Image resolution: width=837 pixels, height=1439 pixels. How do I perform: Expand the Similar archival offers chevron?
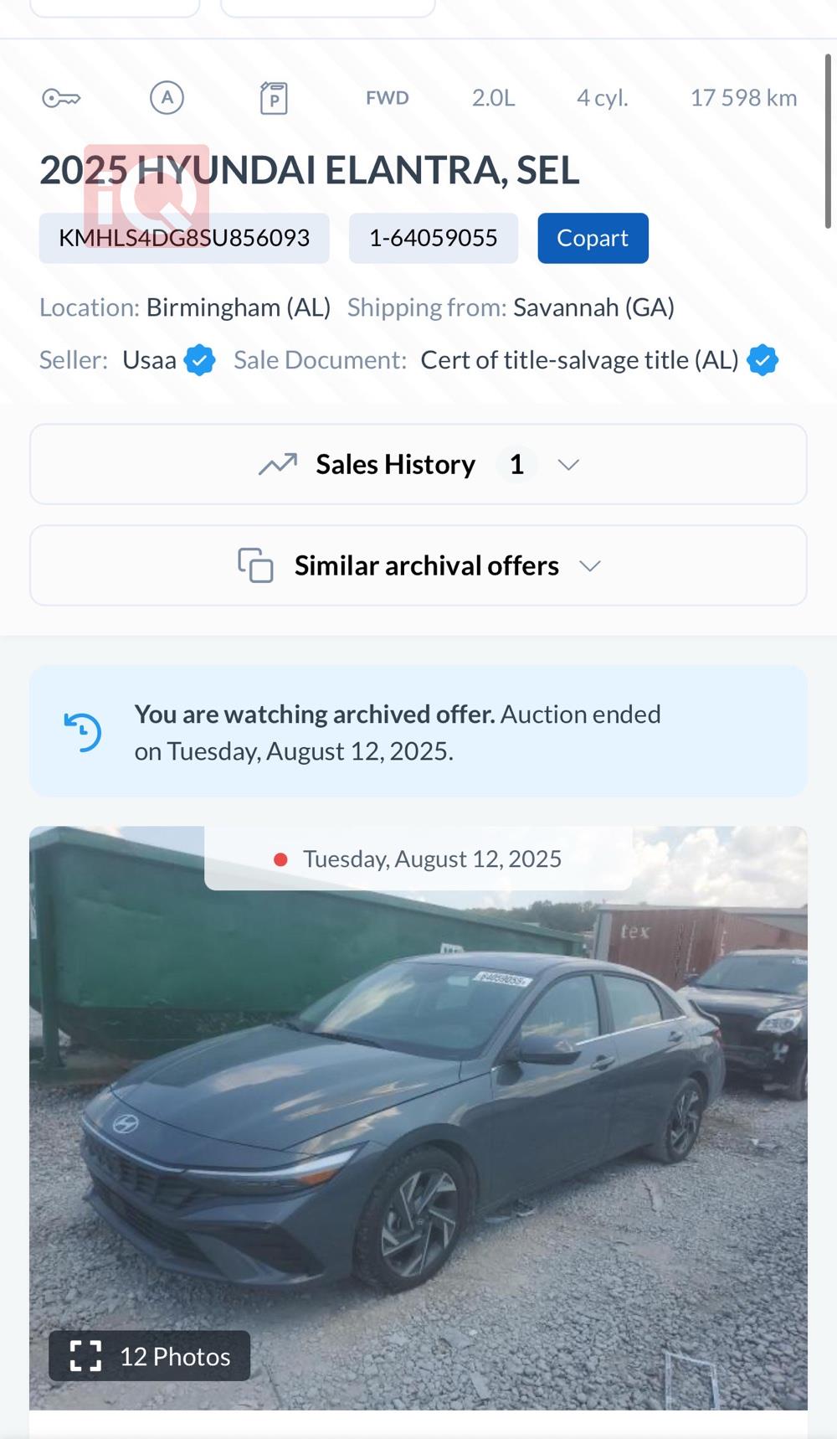coord(590,566)
